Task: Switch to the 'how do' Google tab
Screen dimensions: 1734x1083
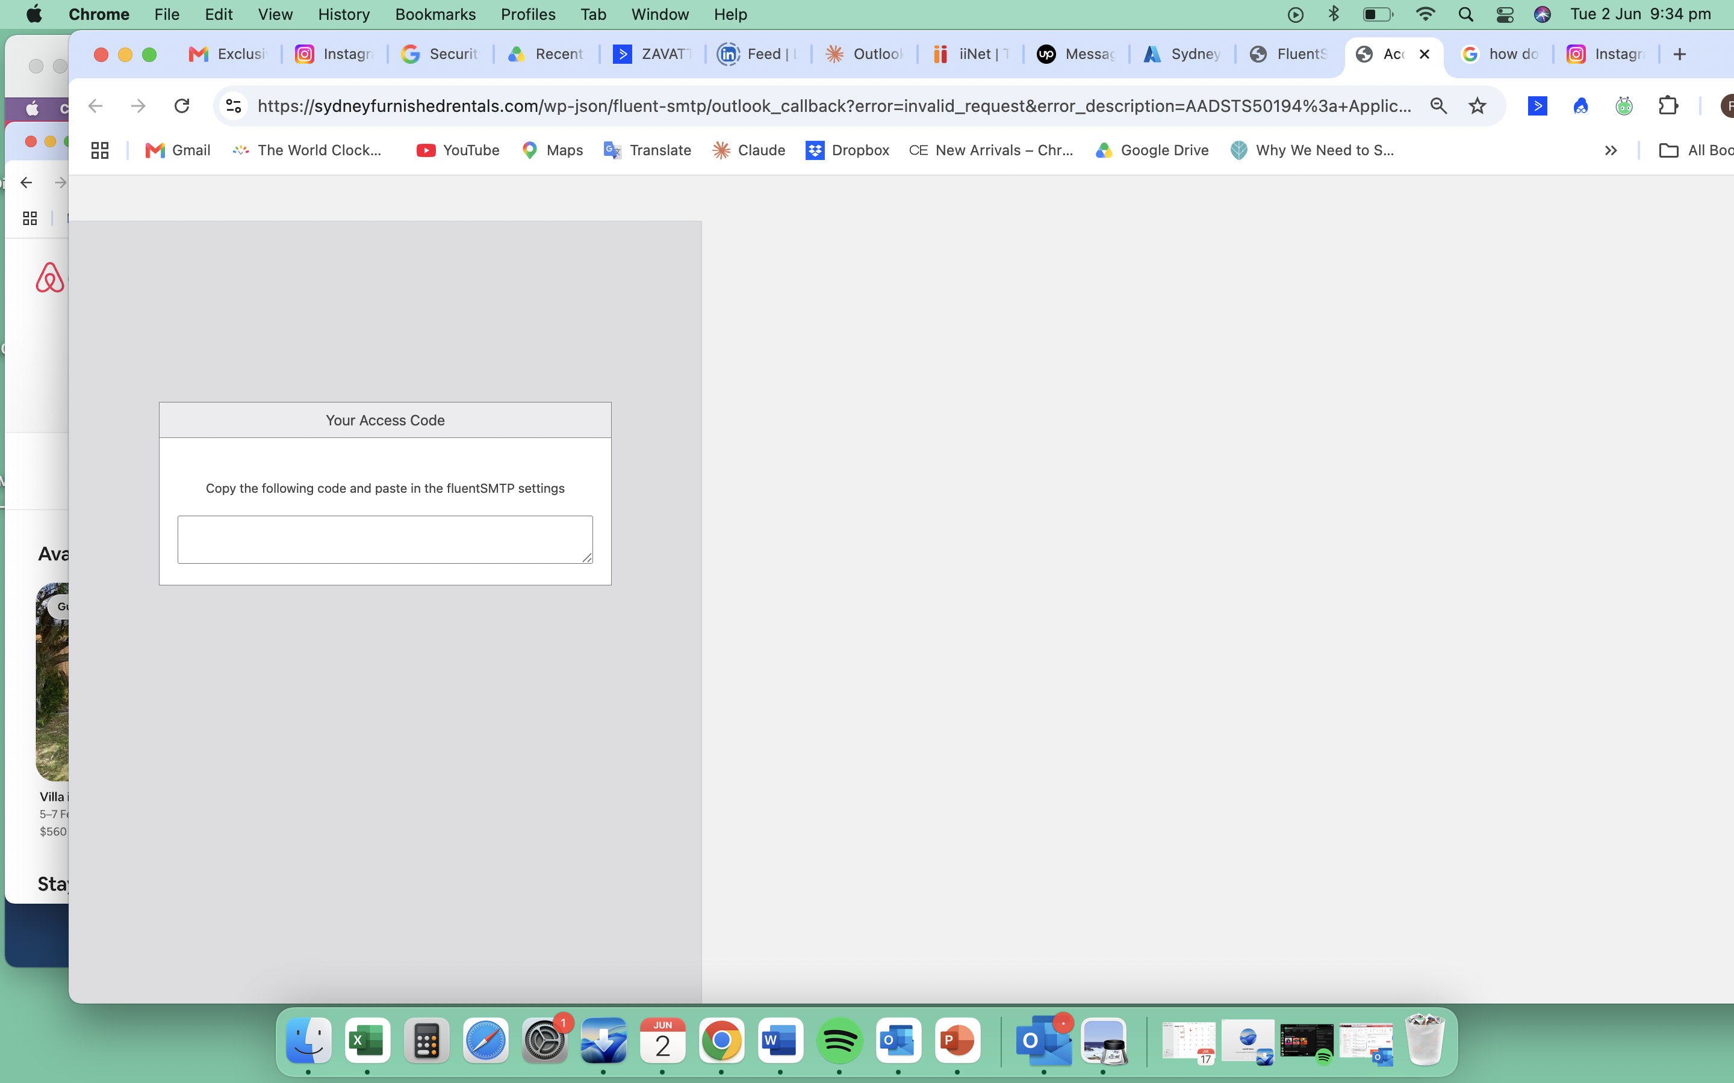Action: [1500, 54]
